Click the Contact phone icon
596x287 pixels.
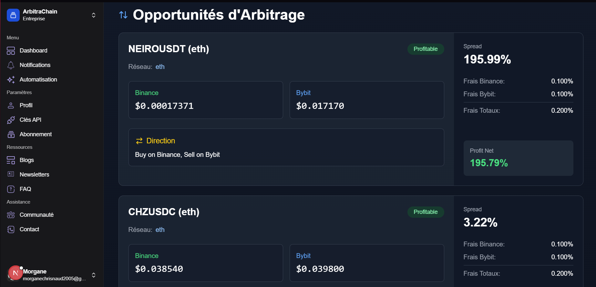[x=11, y=229]
